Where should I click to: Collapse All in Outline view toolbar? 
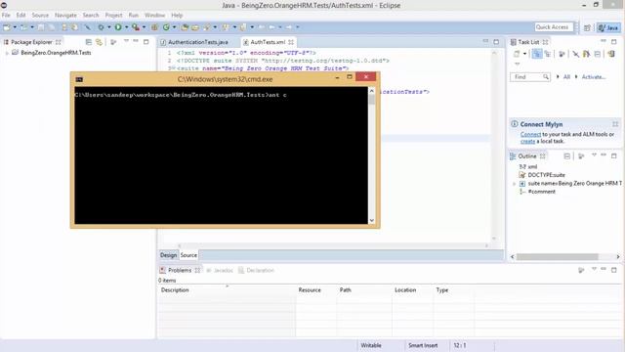(566, 156)
